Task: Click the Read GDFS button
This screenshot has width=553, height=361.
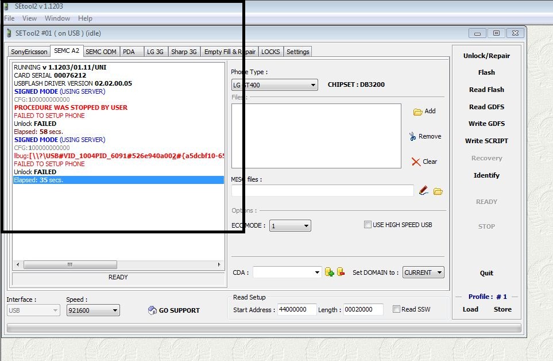Action: coord(486,107)
